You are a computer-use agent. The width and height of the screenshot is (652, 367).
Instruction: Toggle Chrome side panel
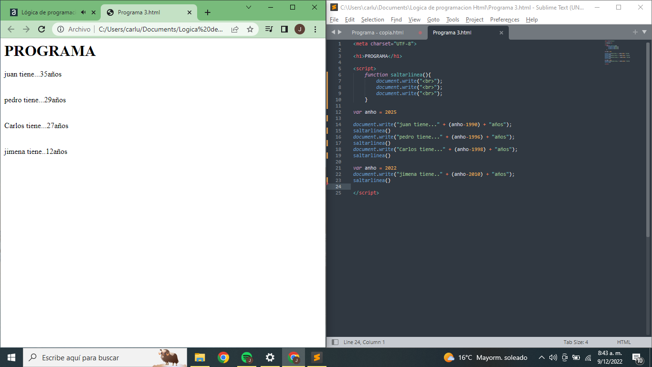(284, 29)
